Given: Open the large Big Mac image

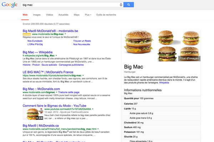Looking at the screenshot, I should 138,42.
